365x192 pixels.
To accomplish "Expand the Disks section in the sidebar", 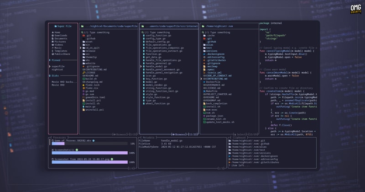I will tap(55, 75).
